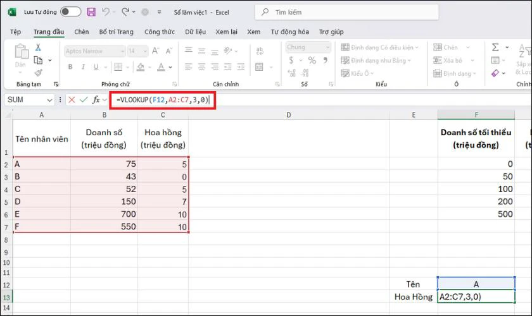Viewport: 532px width, 316px height.
Task: Click the Merge and Center icon
Action: (259, 67)
